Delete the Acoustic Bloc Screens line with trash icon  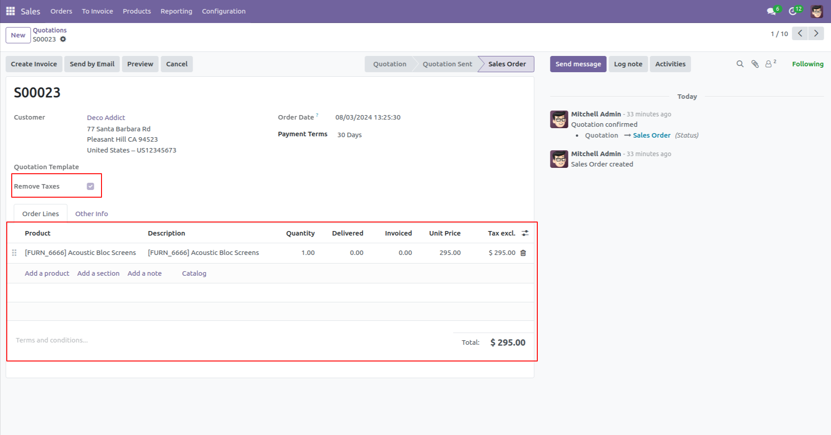[x=523, y=253]
